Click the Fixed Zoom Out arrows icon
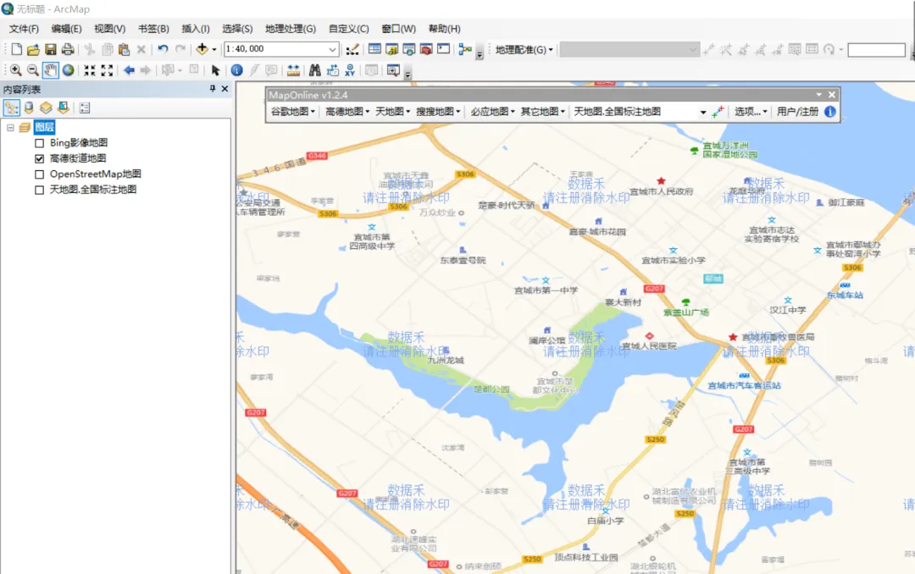The height and width of the screenshot is (574, 915). click(x=107, y=70)
